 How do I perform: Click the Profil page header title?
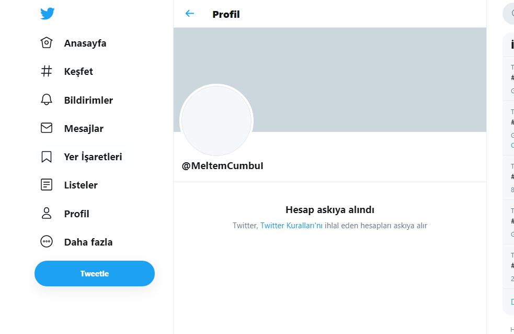[226, 14]
